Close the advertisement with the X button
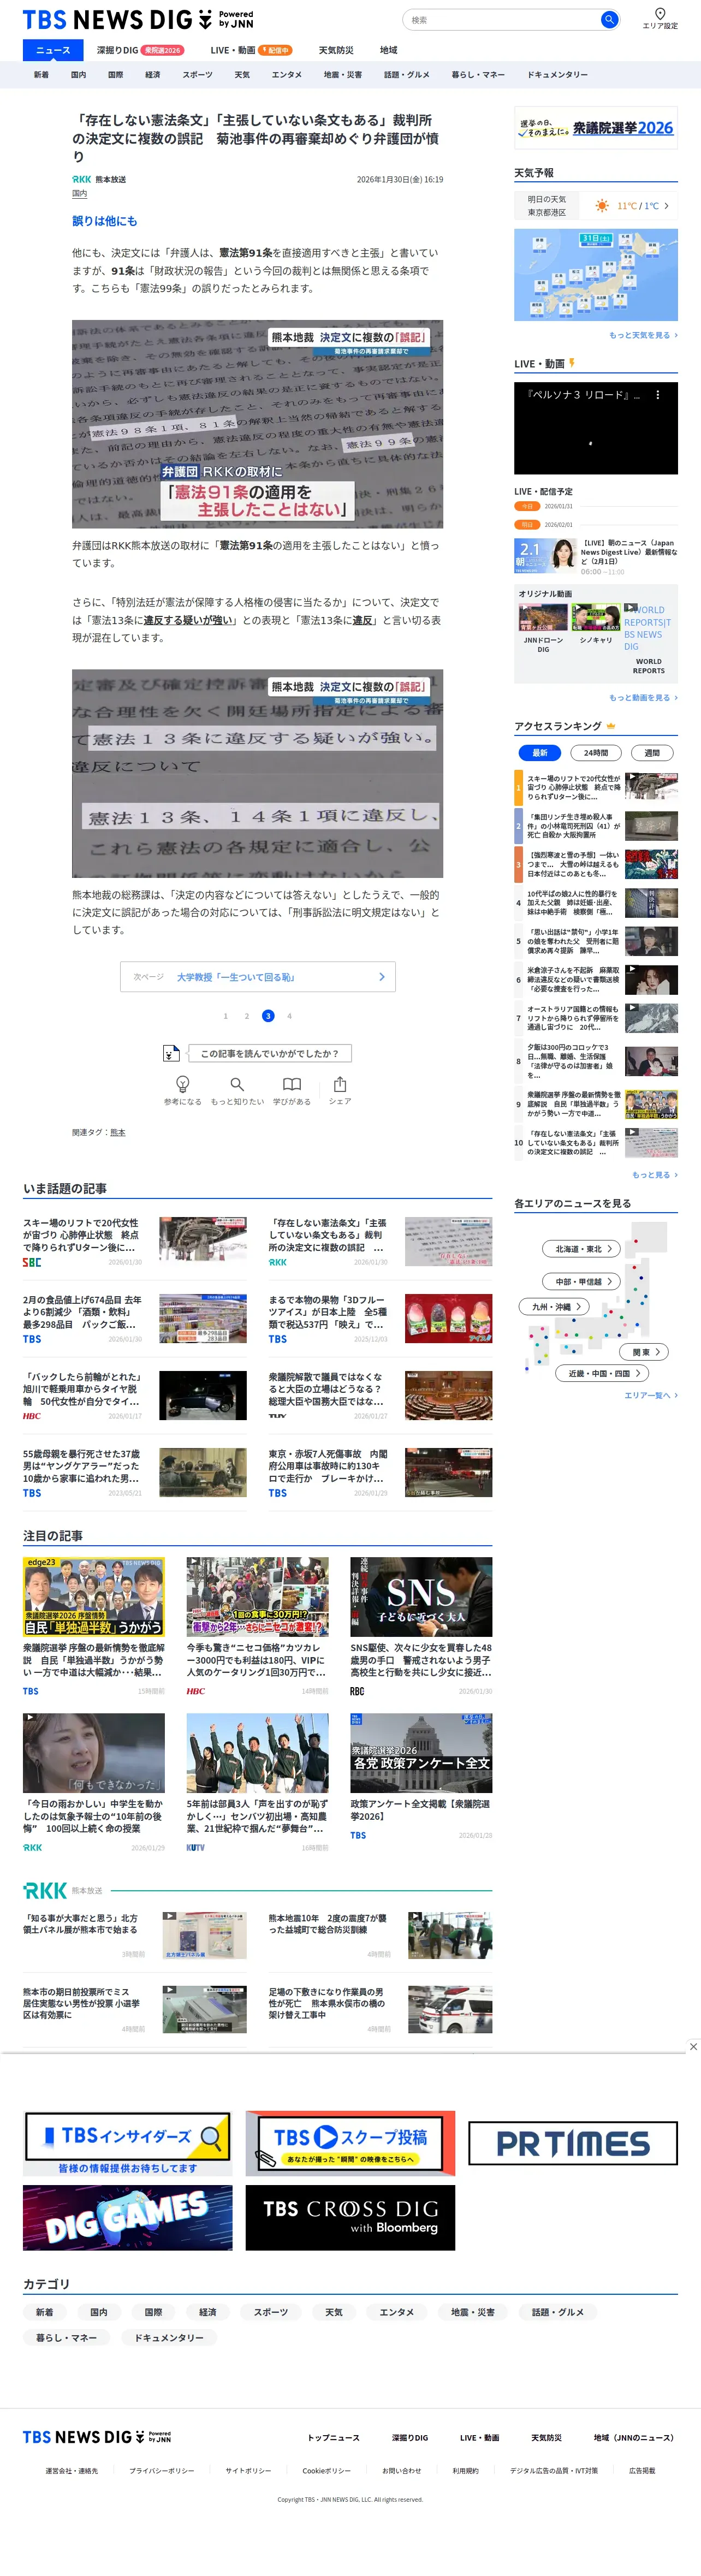Image resolution: width=701 pixels, height=2576 pixels. click(693, 2047)
